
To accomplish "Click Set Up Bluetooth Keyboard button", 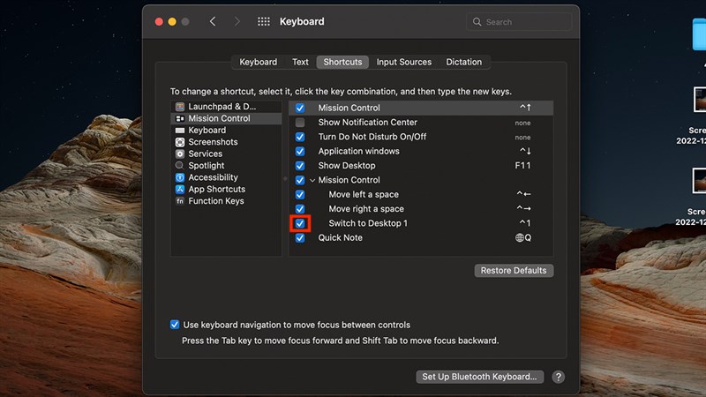I will [x=479, y=377].
